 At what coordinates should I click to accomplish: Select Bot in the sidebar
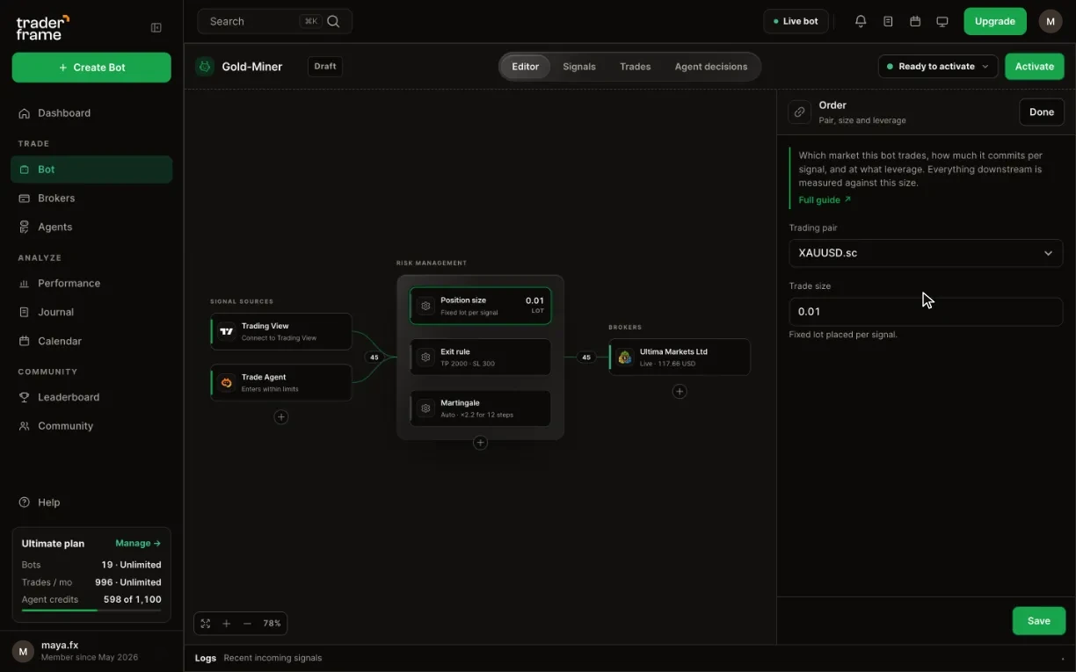(x=91, y=170)
